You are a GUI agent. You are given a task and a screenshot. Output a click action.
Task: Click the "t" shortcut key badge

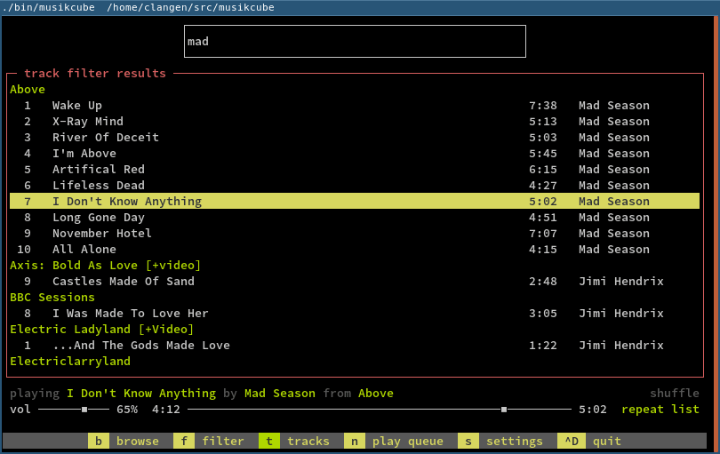click(x=269, y=442)
